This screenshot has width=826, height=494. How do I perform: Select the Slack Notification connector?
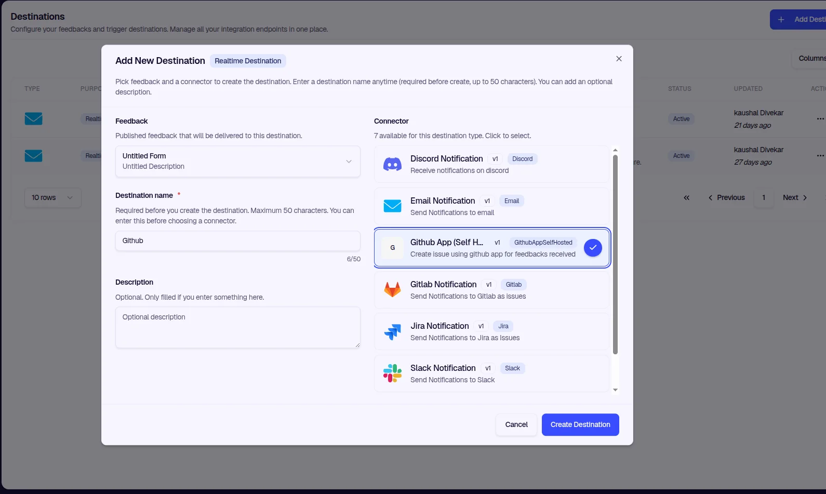pyautogui.click(x=491, y=373)
